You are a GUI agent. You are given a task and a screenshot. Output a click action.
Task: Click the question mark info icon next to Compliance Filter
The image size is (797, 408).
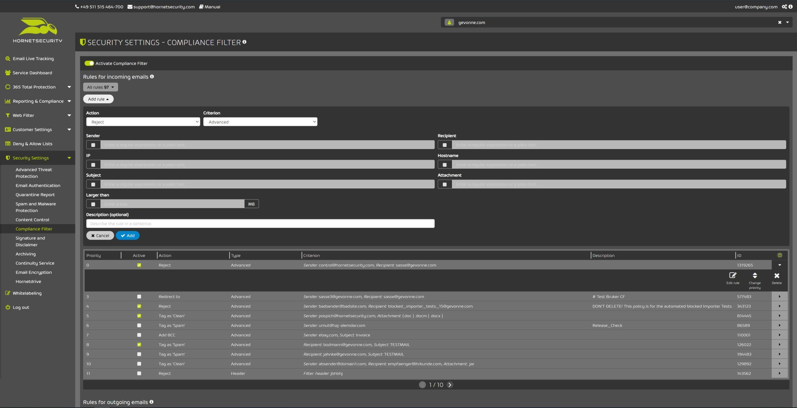click(244, 43)
